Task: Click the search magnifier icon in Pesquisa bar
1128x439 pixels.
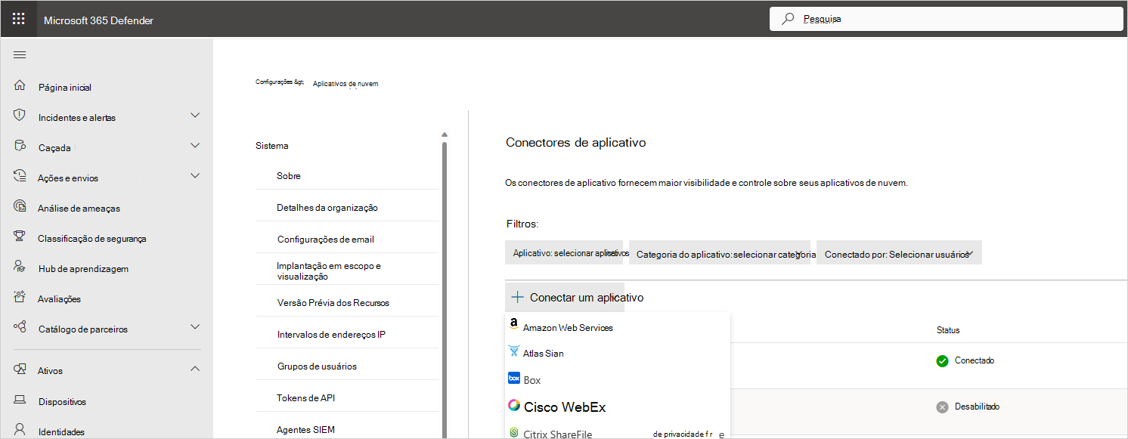Action: point(787,18)
